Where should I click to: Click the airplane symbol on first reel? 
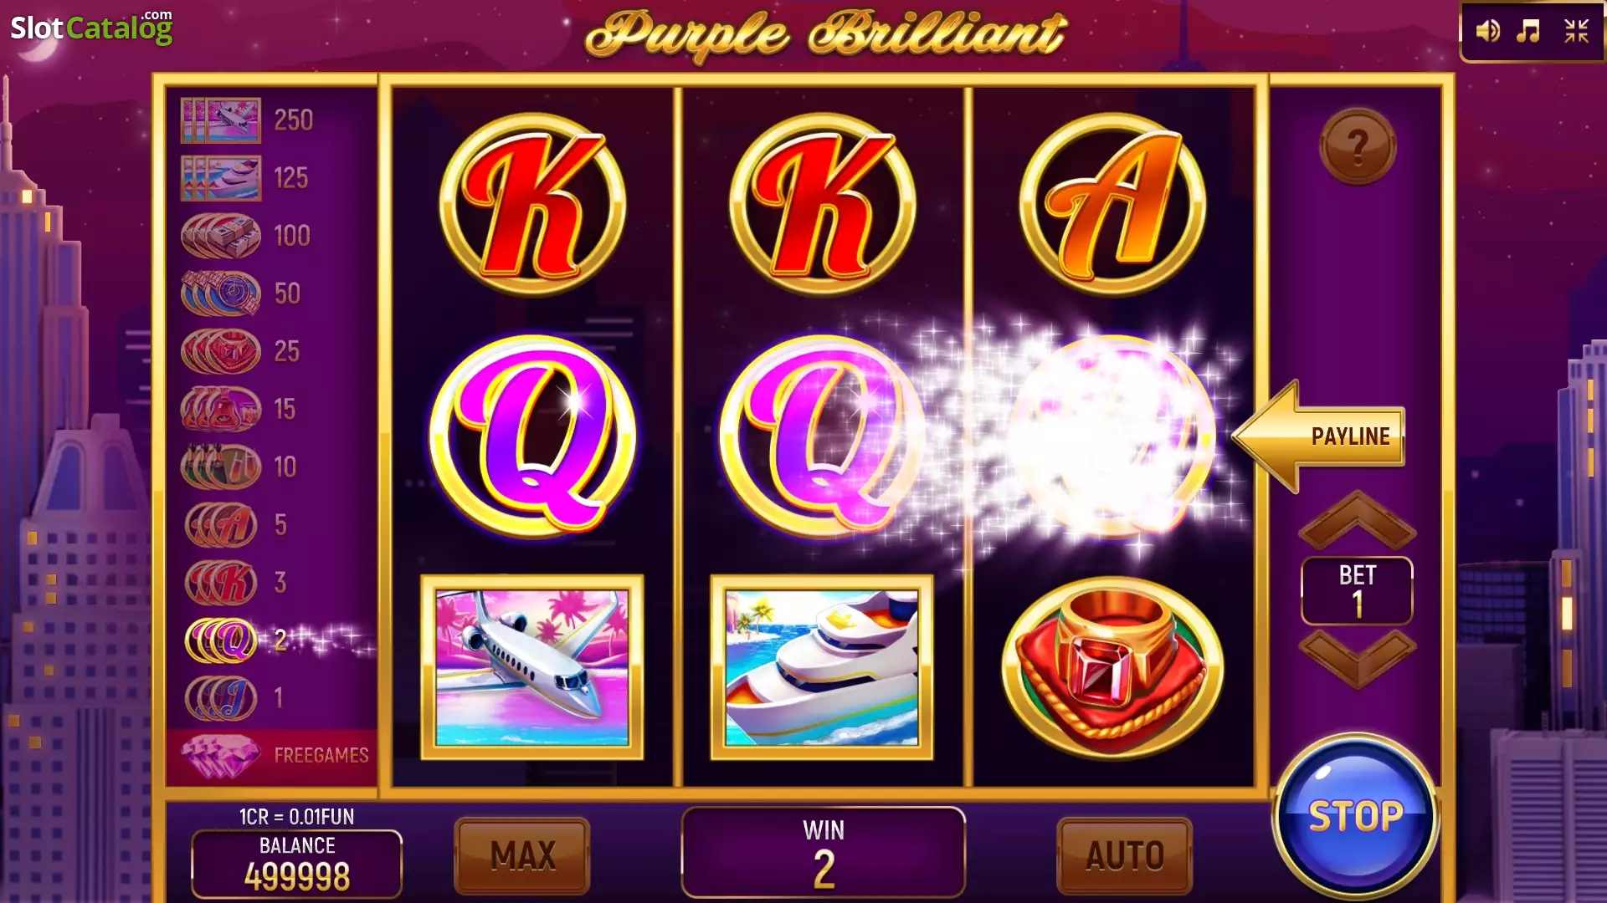point(532,667)
